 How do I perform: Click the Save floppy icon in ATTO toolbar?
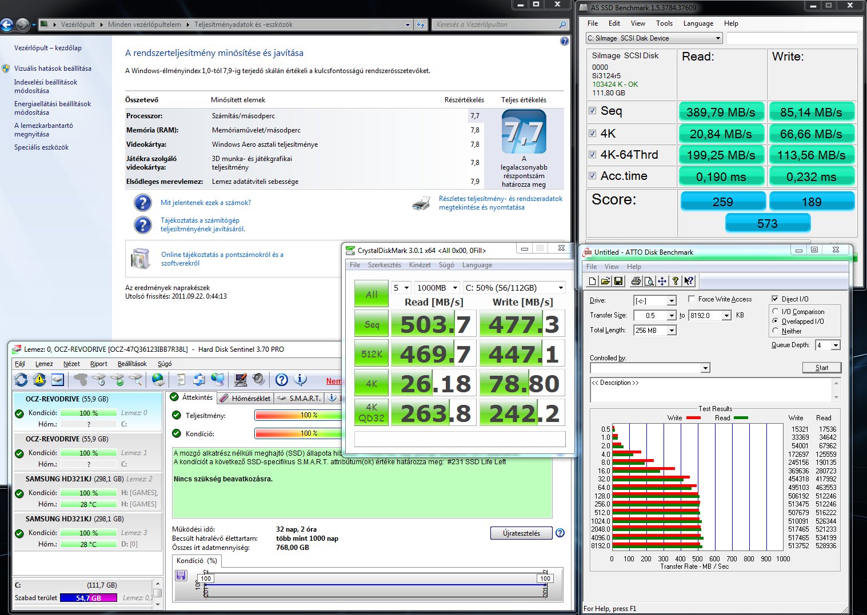point(618,281)
